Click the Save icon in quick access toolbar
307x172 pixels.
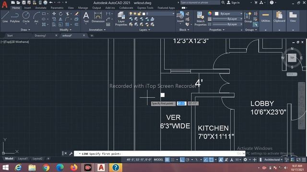click(x=24, y=2)
